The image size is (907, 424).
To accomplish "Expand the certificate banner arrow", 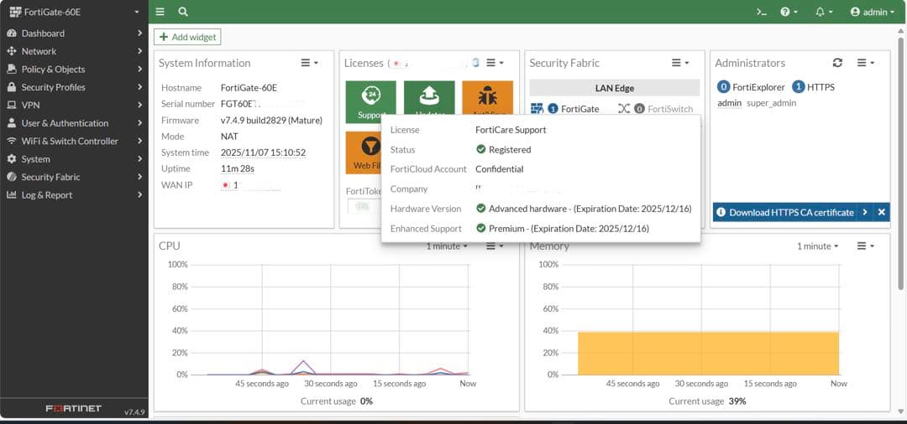I will [x=865, y=212].
